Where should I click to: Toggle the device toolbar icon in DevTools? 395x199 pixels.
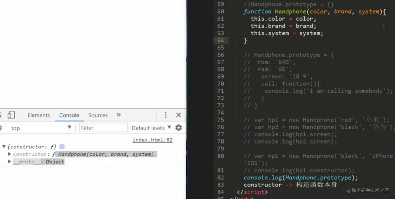tap(11, 115)
